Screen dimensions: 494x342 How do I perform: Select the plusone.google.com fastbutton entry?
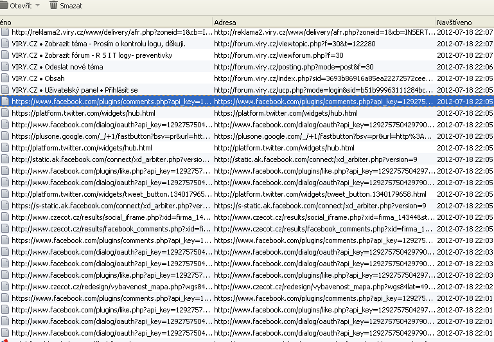point(111,136)
